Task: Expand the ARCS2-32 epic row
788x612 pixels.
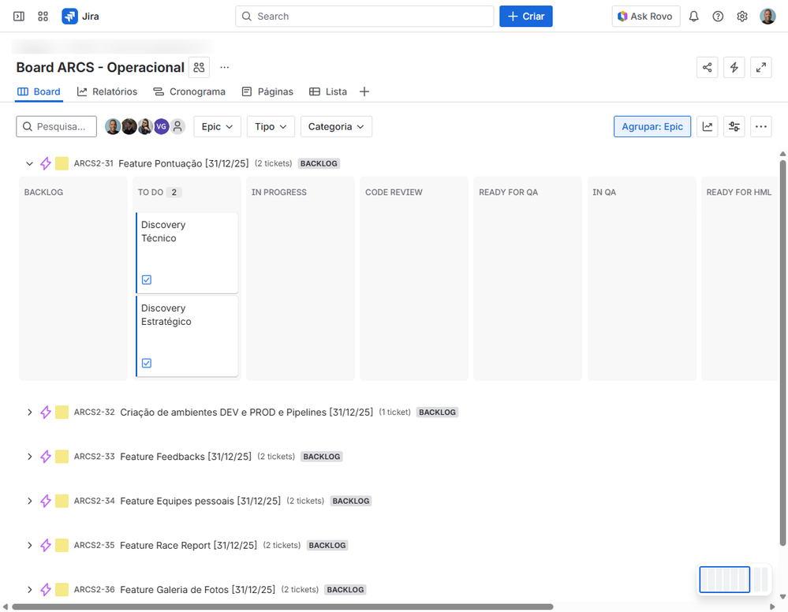Action: [29, 412]
